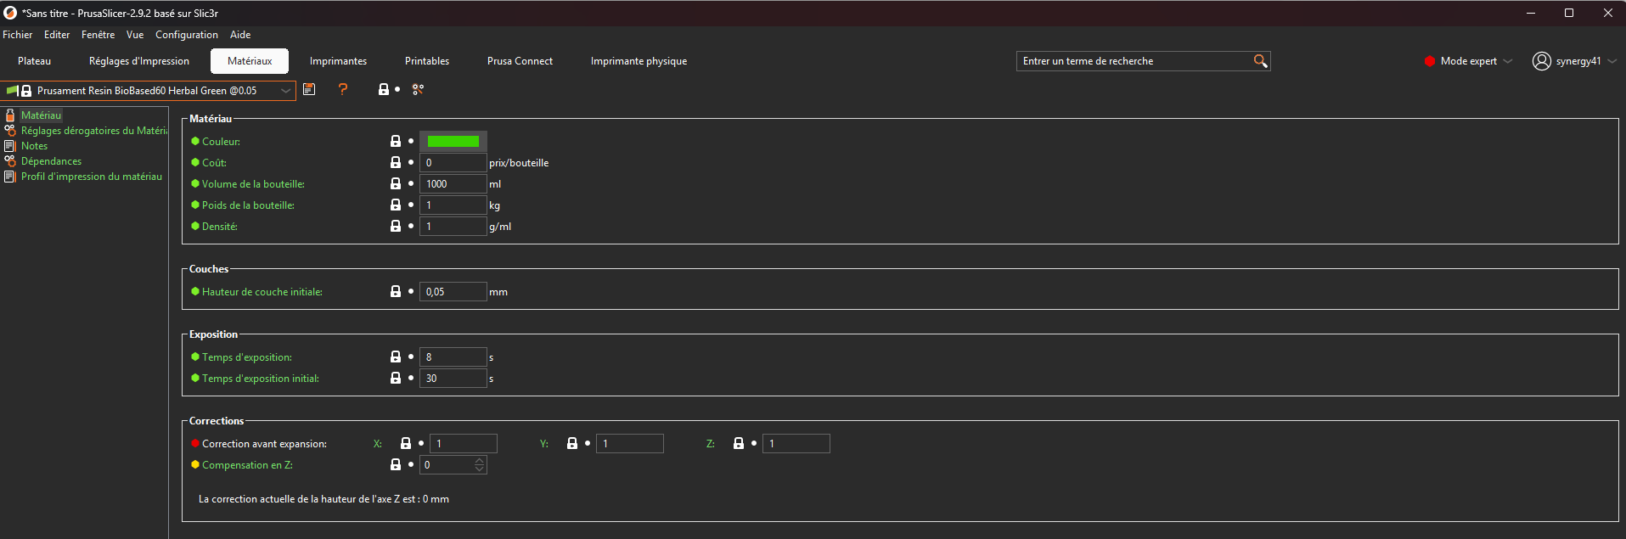Click the reset dot beside Hauteur de couche initiale

pos(411,291)
